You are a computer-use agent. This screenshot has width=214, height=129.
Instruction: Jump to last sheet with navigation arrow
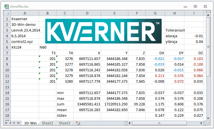tap(18, 123)
